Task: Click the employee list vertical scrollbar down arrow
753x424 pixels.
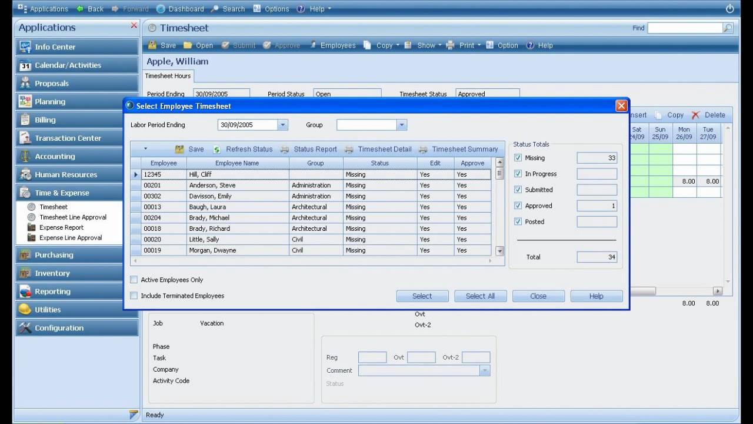Action: [500, 251]
